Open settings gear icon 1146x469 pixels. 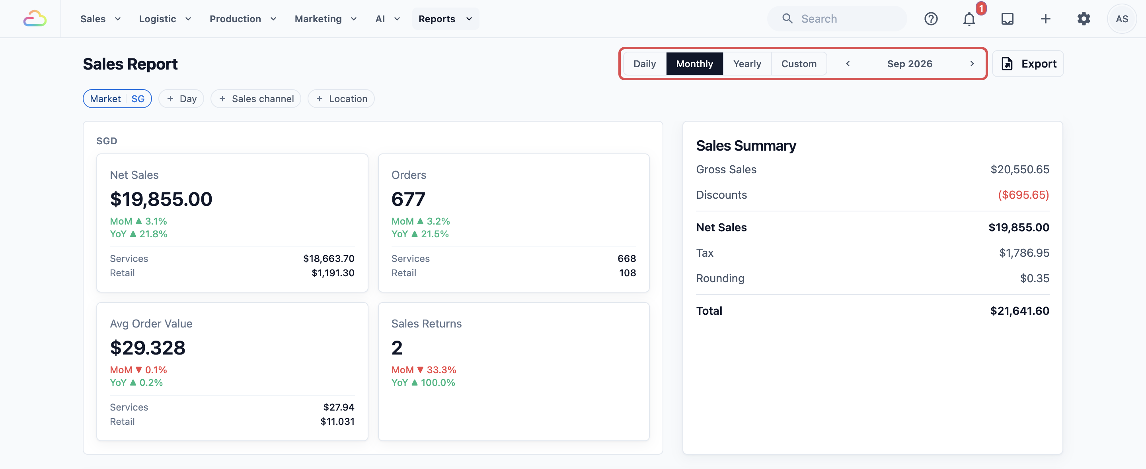(1084, 19)
